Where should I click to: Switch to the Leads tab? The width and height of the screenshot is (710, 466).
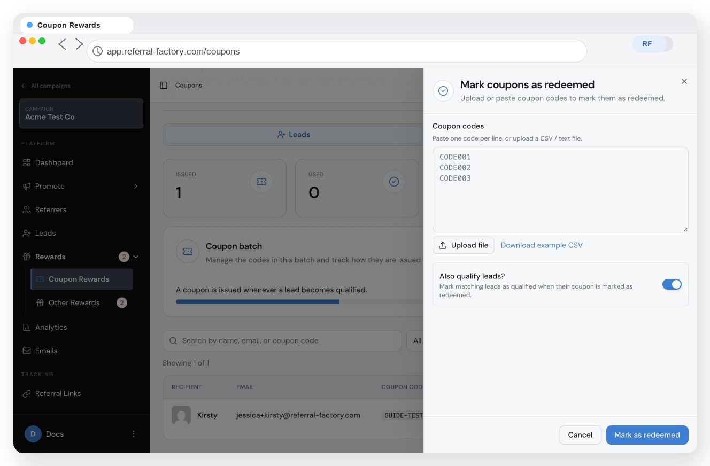pyautogui.click(x=294, y=135)
